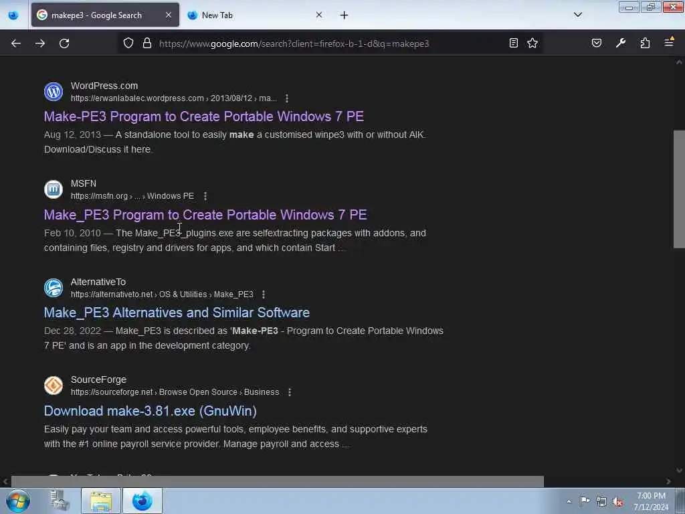685x514 pixels.
Task: Click the scroll left arrow on the horizontal scrollbar
Action: pyautogui.click(x=5, y=481)
